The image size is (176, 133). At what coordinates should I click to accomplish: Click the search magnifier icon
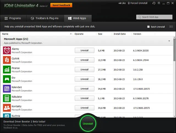pos(139,17)
